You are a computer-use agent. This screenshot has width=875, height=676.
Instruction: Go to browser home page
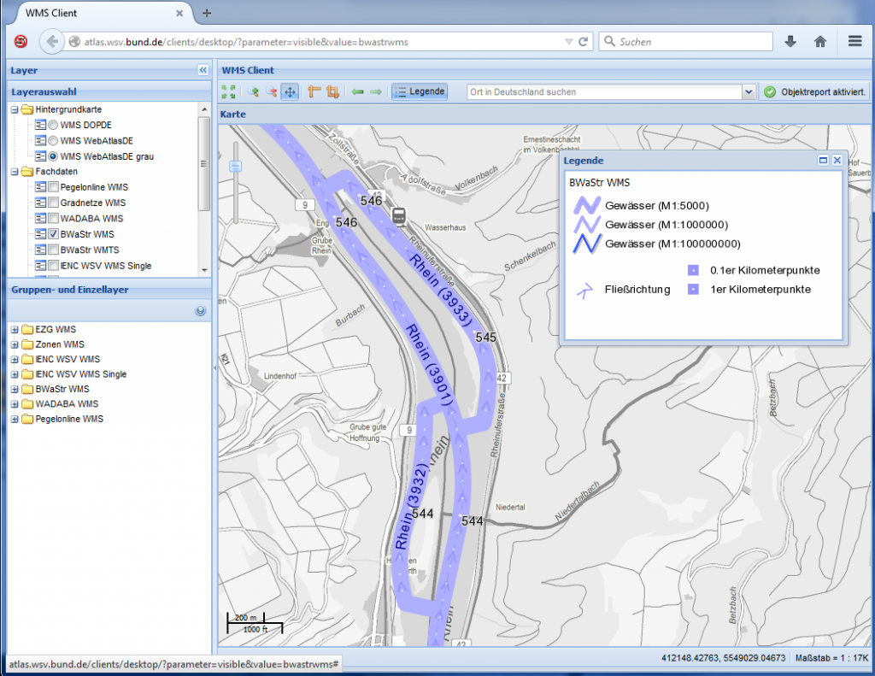pos(819,41)
